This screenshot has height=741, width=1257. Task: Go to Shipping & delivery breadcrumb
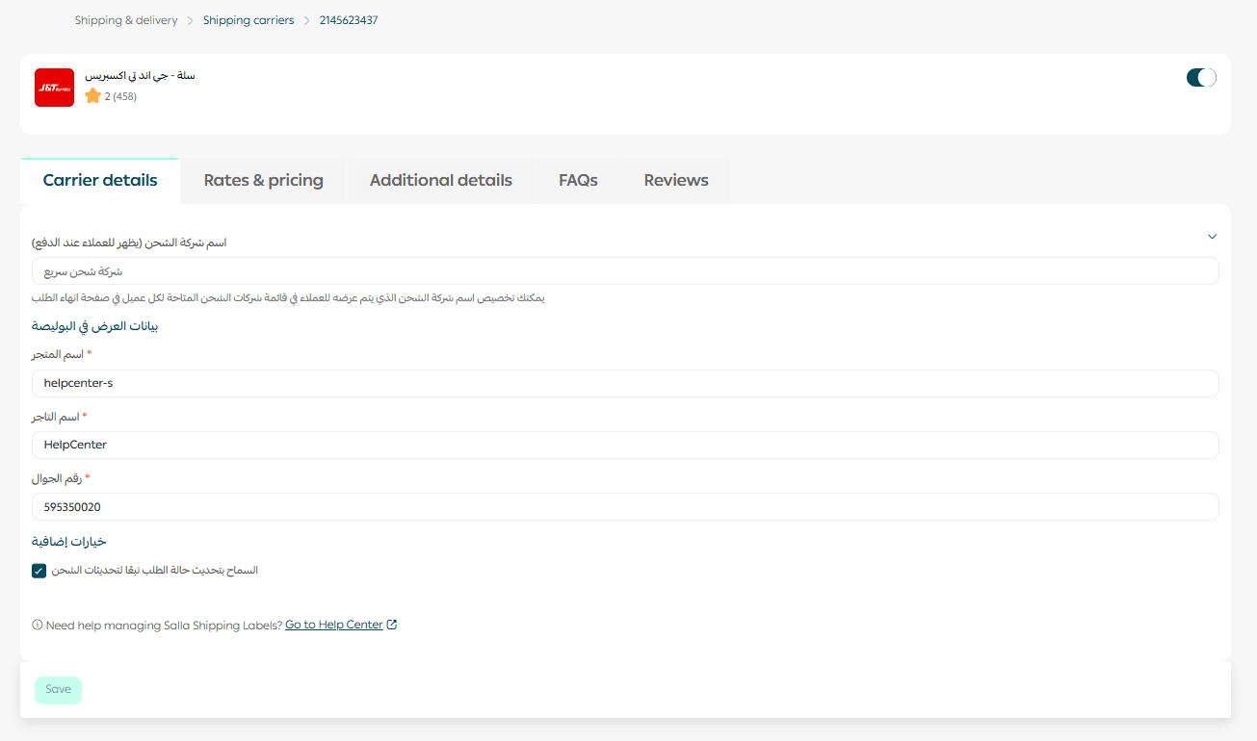point(125,20)
